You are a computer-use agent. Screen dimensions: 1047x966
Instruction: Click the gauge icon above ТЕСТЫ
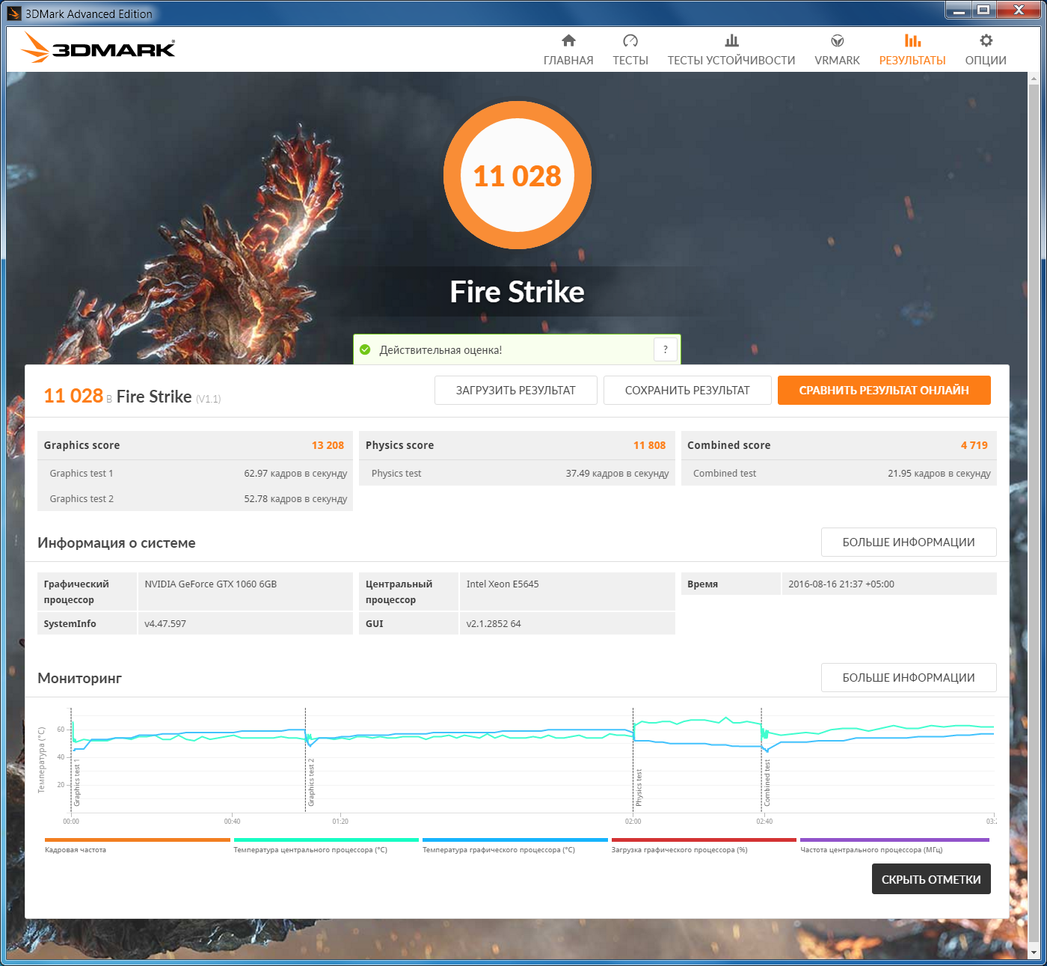(630, 40)
